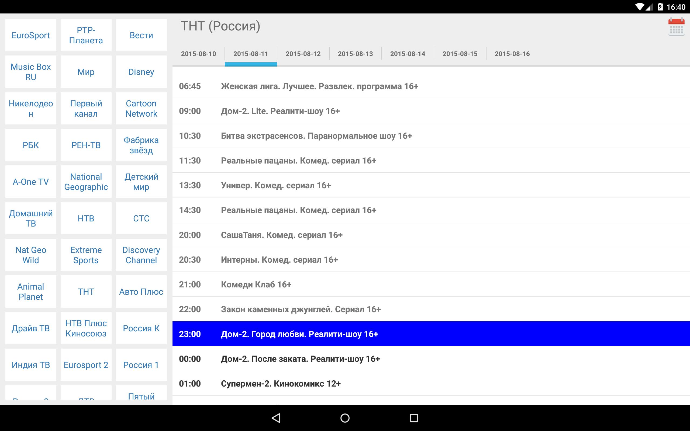Select the Драйв ТВ channel
Image resolution: width=690 pixels, height=431 pixels.
(x=31, y=328)
